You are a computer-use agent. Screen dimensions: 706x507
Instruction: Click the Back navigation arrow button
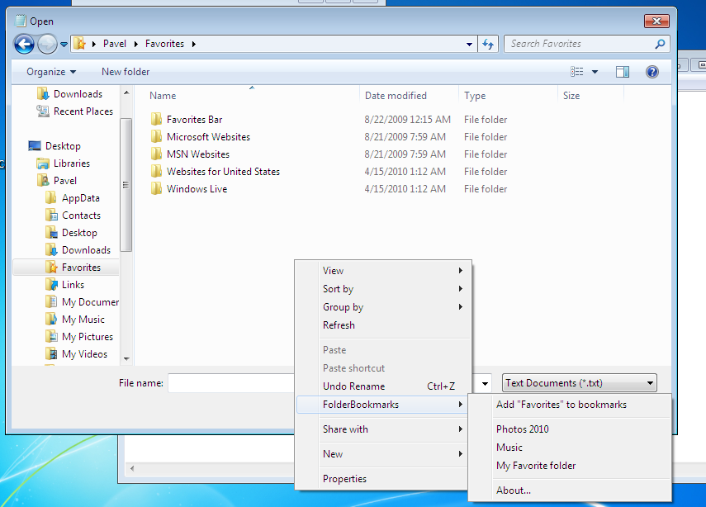coord(24,45)
